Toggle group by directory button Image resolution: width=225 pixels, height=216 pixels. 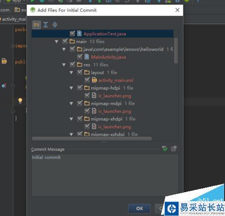pos(36,25)
